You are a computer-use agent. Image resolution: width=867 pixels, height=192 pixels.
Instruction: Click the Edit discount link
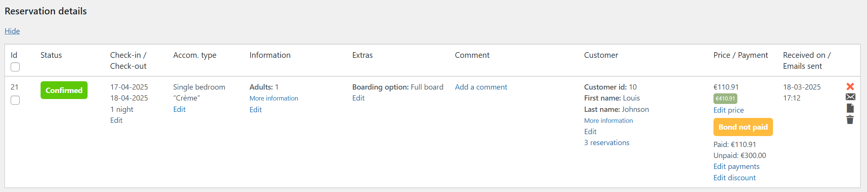coord(734,178)
